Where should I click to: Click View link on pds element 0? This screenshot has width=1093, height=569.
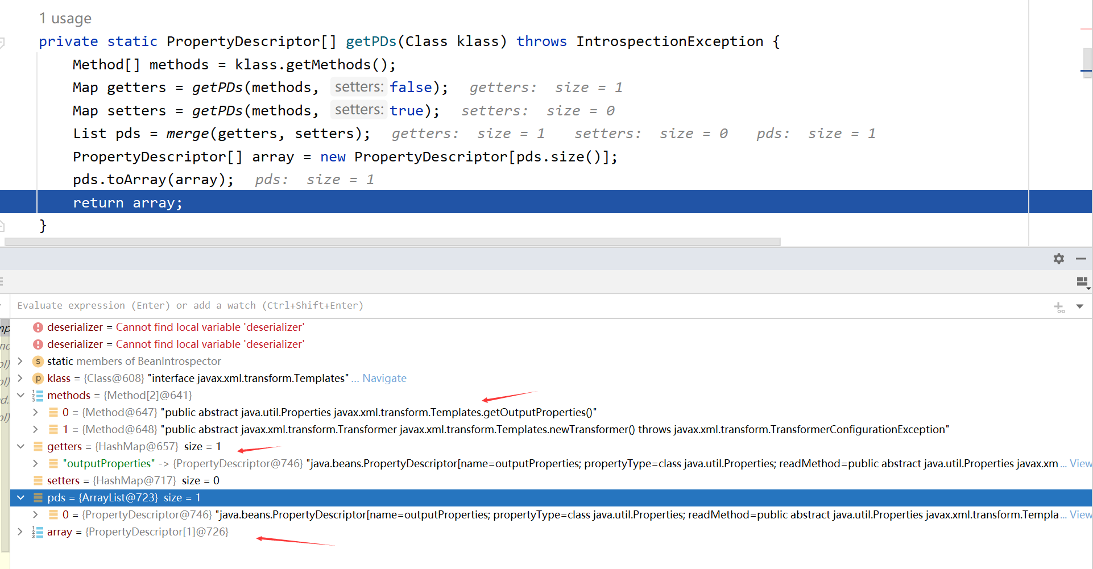(1080, 514)
